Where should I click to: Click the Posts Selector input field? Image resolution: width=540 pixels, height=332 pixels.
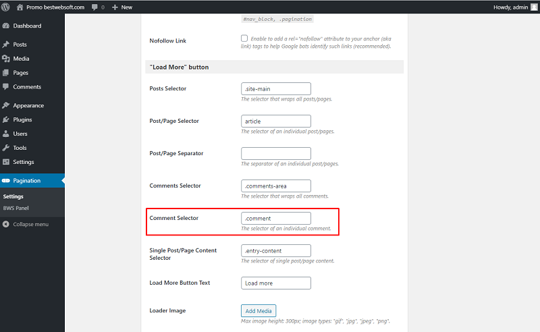[x=276, y=89]
